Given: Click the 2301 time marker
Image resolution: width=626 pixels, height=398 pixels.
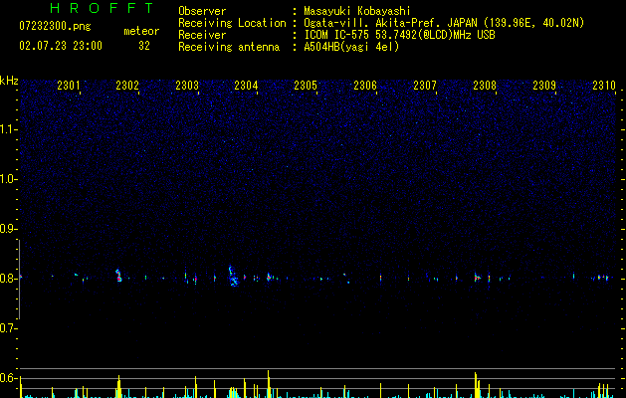Looking at the screenshot, I should click(x=69, y=86).
